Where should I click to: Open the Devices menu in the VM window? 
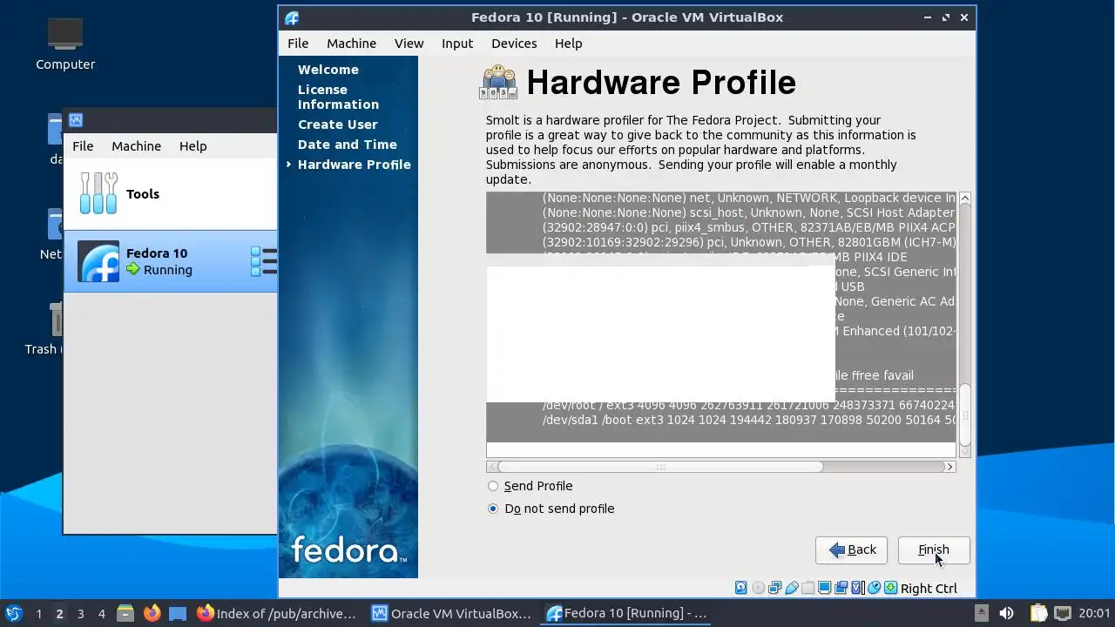[514, 44]
